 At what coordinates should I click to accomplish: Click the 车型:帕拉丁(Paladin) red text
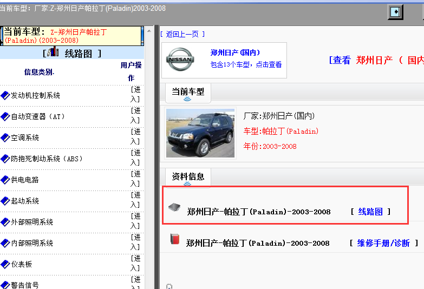tap(281, 131)
